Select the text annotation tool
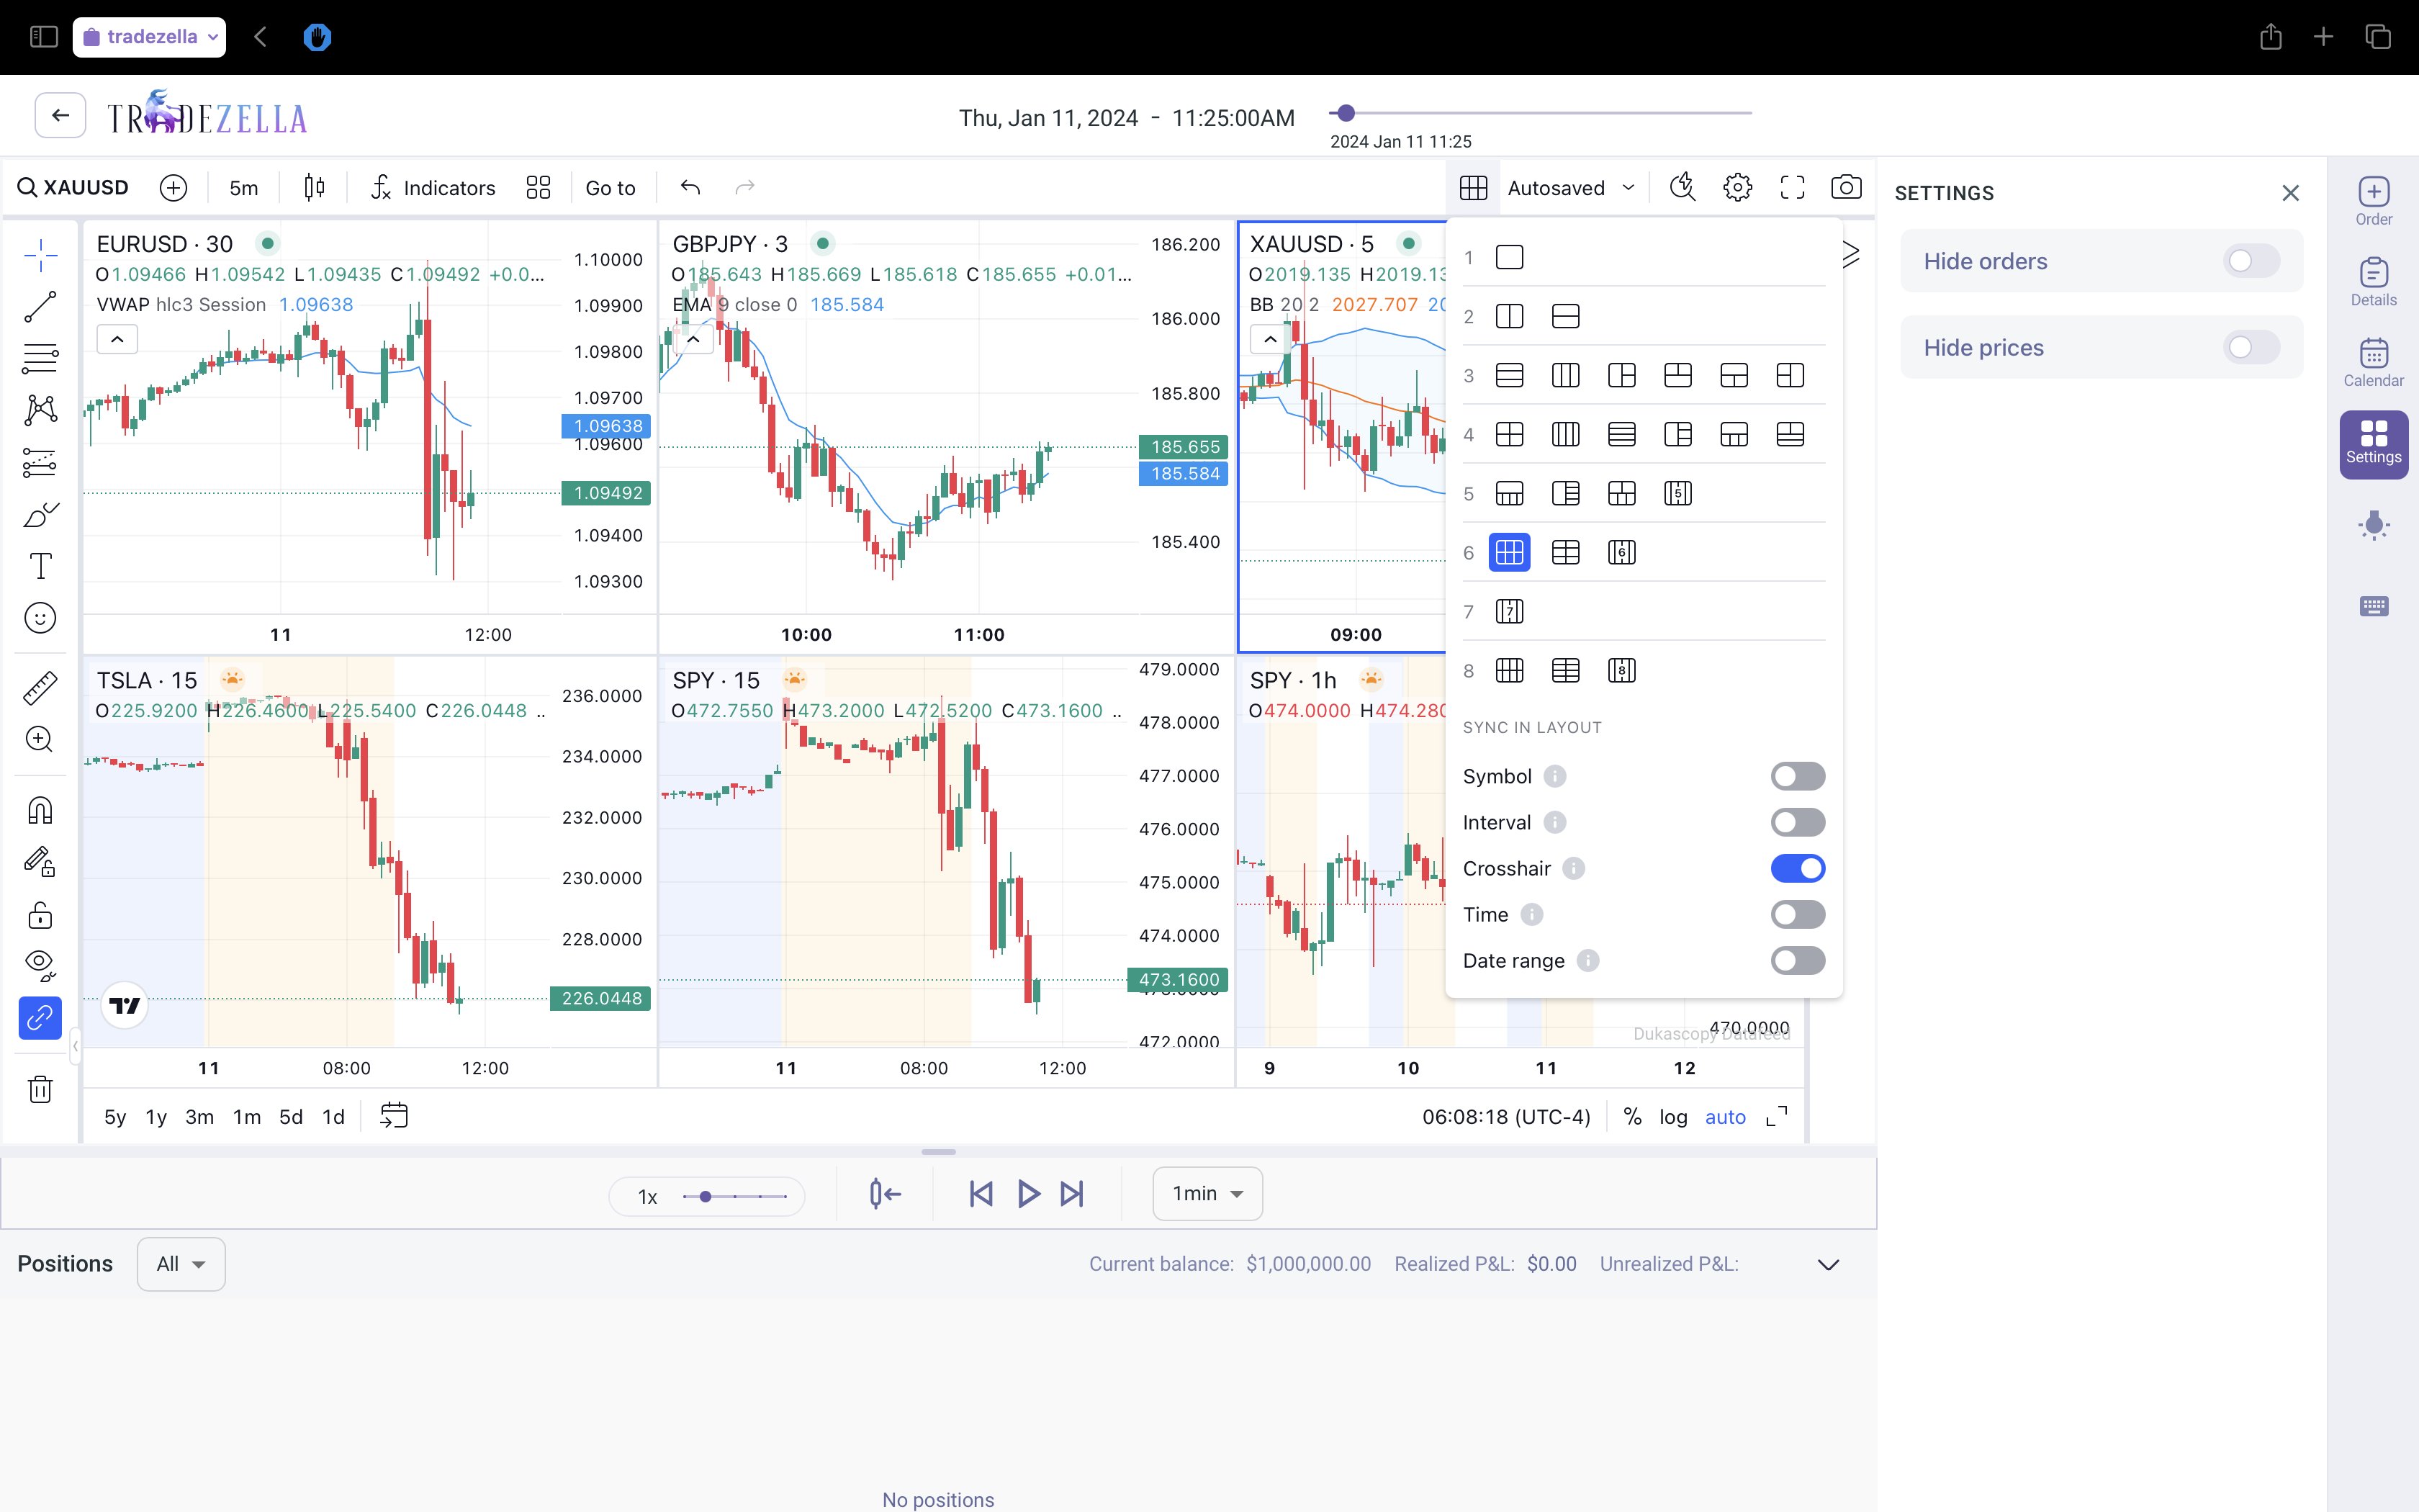The image size is (2419, 1512). 40,566
